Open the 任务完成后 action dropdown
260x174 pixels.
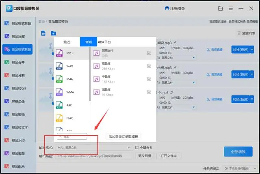[240, 168]
